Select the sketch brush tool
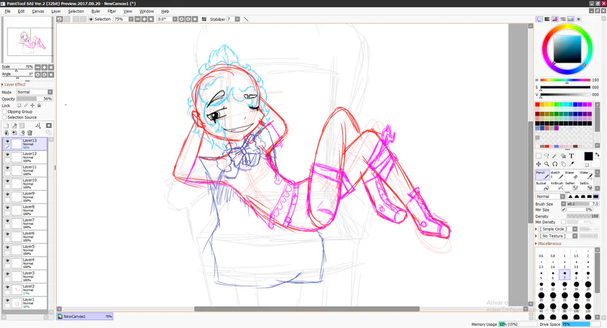The width and height of the screenshot is (607, 328). click(x=556, y=175)
